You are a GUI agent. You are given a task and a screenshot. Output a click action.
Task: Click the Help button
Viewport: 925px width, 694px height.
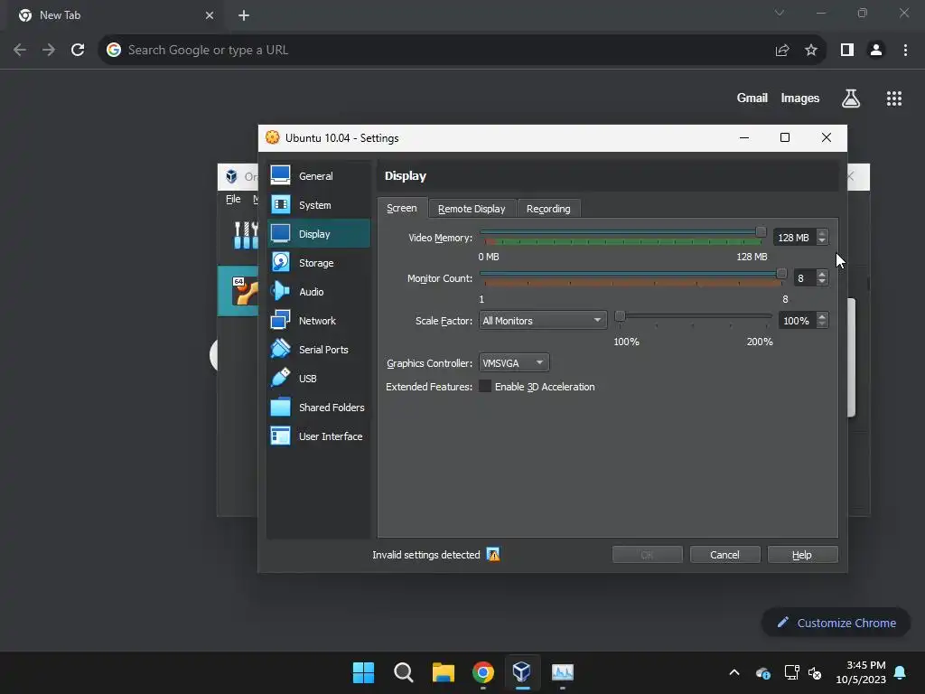802,555
